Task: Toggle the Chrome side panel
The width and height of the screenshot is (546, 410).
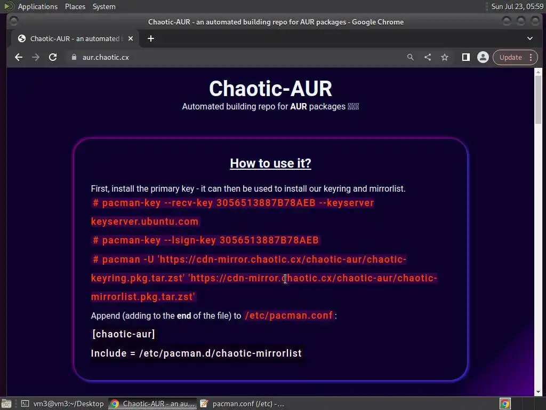Action: click(x=466, y=57)
